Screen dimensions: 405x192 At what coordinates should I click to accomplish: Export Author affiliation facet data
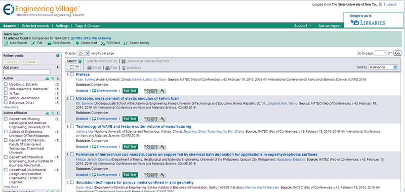52,113
